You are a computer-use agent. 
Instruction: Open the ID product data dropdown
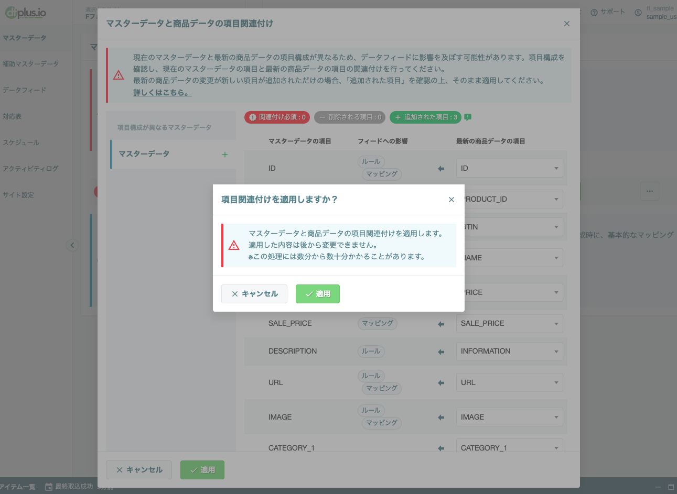click(510, 168)
